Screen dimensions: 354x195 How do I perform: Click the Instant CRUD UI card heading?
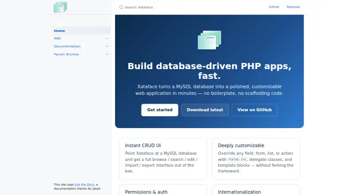tap(143, 145)
